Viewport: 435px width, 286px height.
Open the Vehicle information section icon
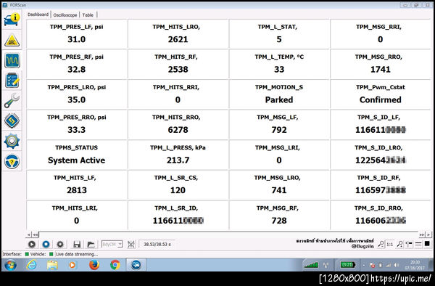[12, 20]
